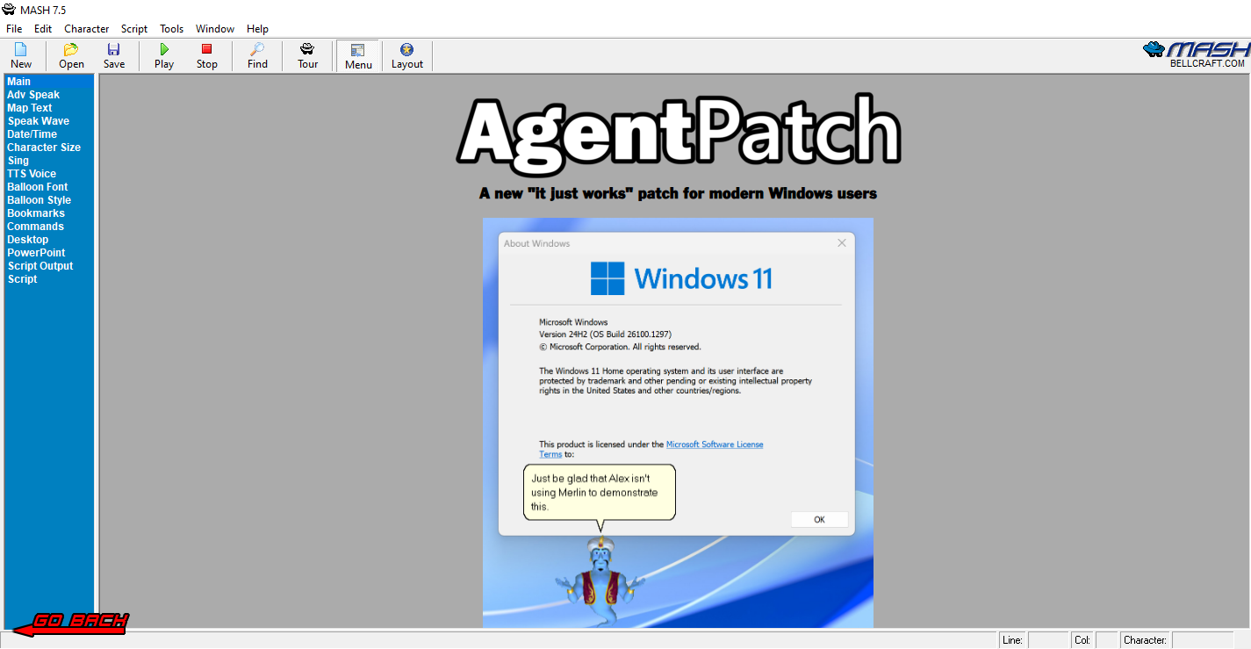Open the Character menu
This screenshot has width=1251, height=649.
coord(86,29)
